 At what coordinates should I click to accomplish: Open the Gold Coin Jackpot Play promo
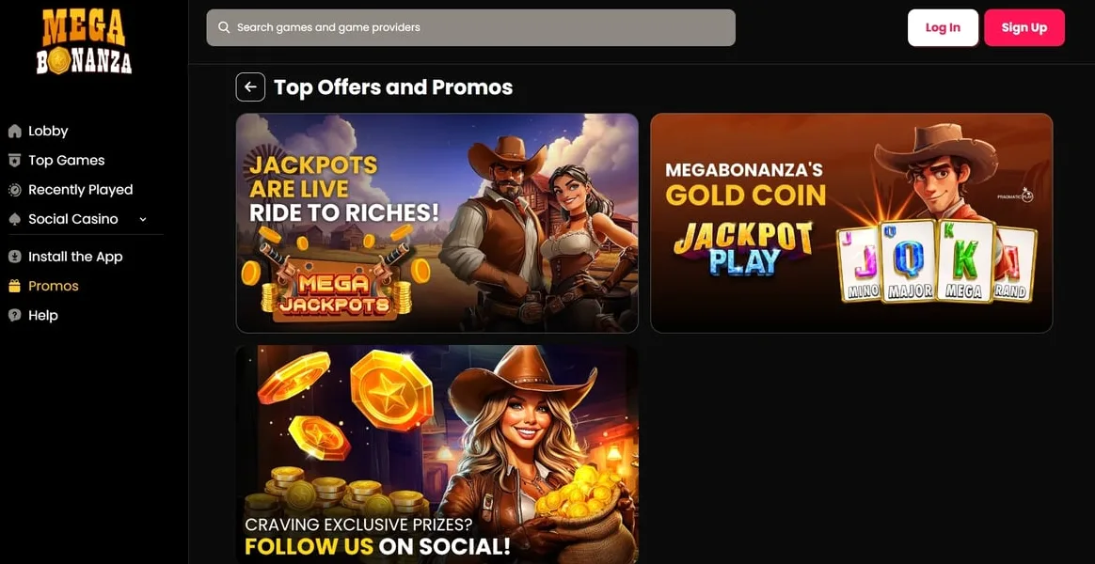(851, 223)
